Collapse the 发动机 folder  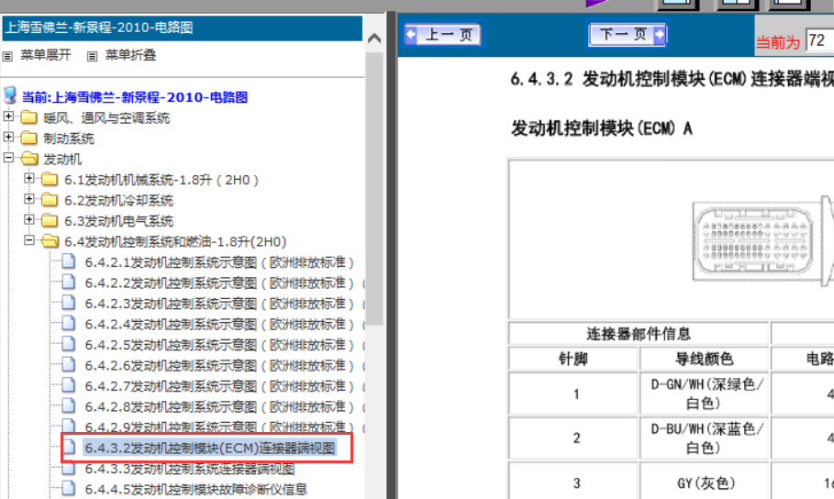[8, 158]
